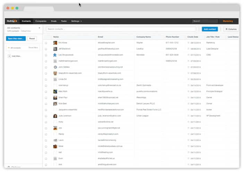This screenshot has width=244, height=172.
Task: Click Jeff Brailsford's avatar
Action: click(x=55, y=49)
